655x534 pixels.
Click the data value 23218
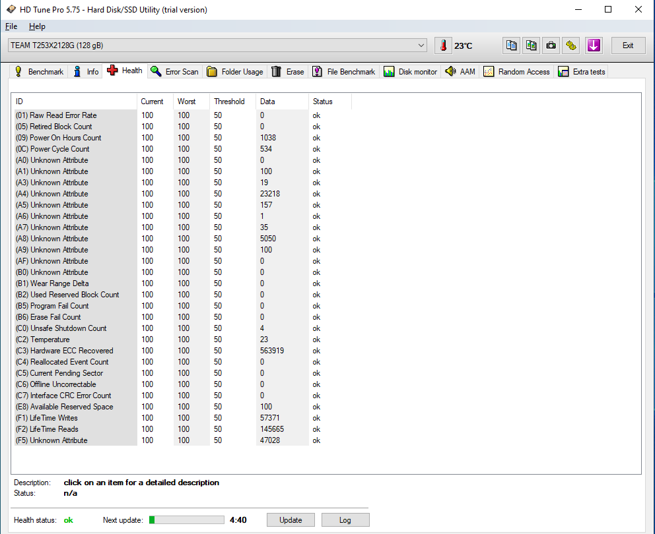click(x=270, y=194)
